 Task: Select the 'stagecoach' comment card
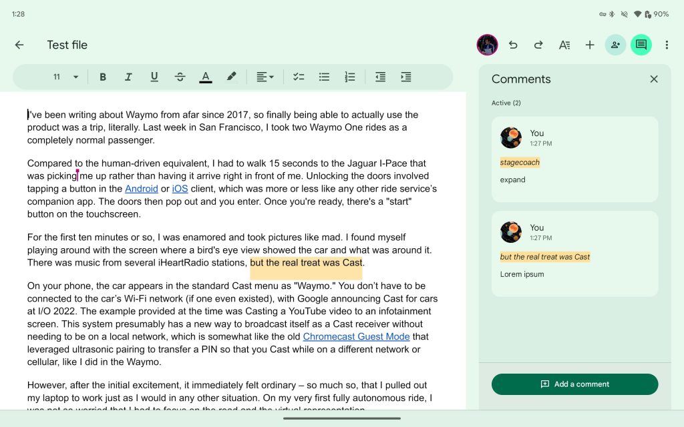(x=574, y=159)
